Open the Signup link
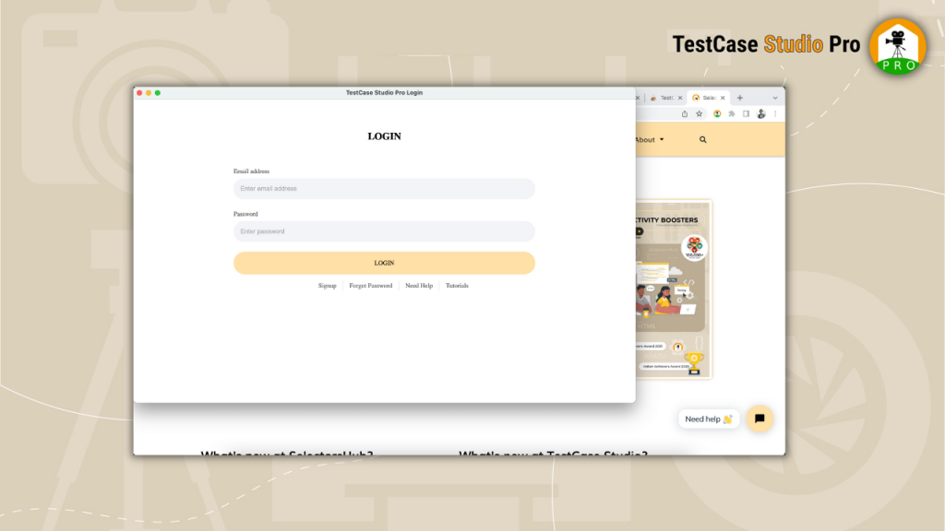The image size is (945, 531). click(328, 286)
